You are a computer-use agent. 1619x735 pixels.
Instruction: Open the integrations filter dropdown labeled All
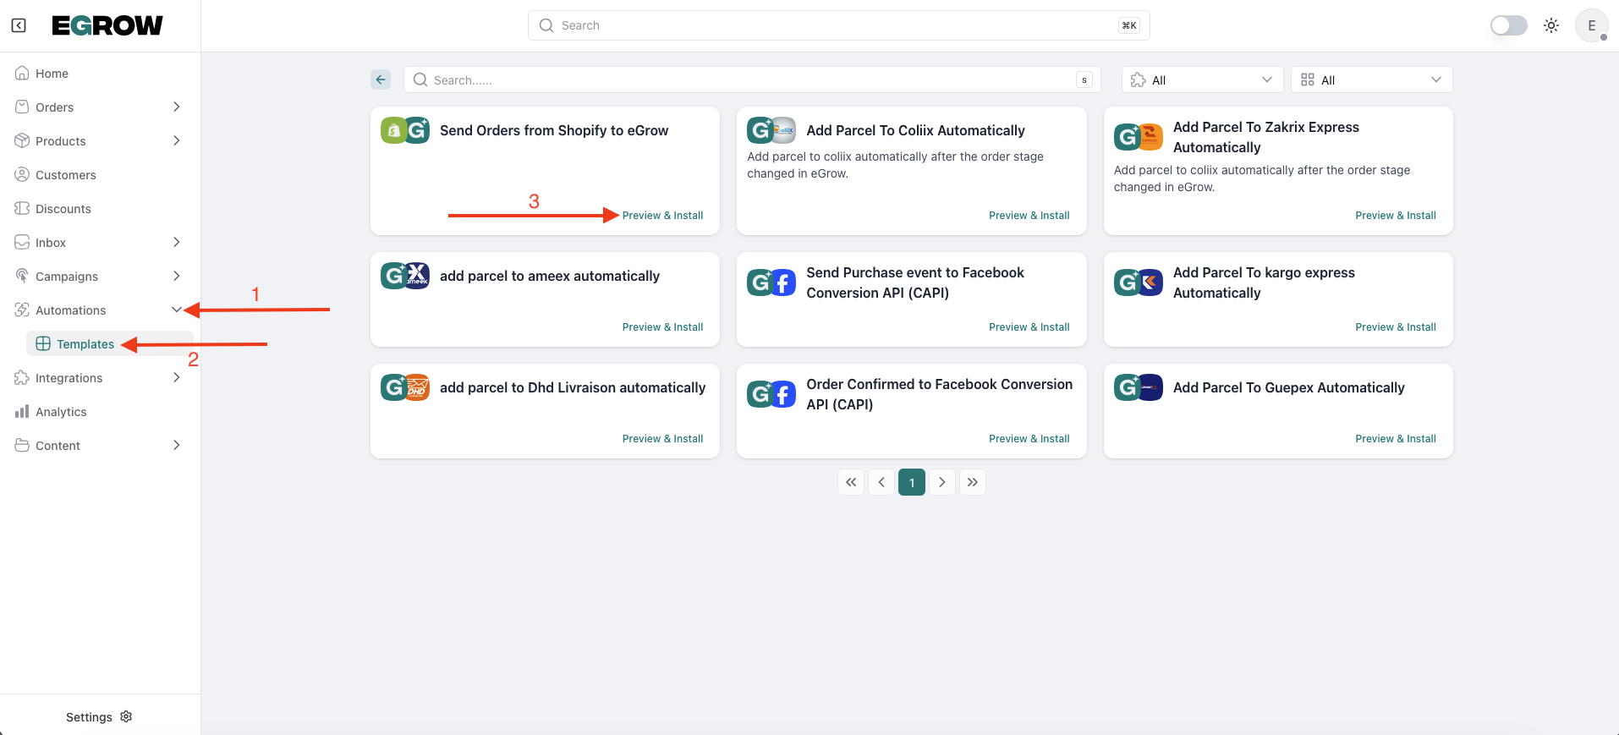(1202, 80)
